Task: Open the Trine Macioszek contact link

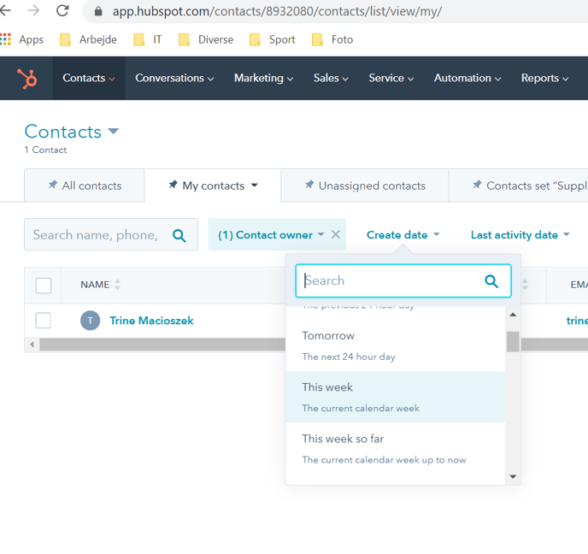Action: [x=151, y=321]
